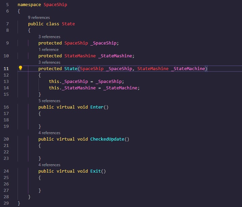Click the closing brace on line 28
Image resolution: width=242 pixels, height=207 pixels.
[29, 197]
